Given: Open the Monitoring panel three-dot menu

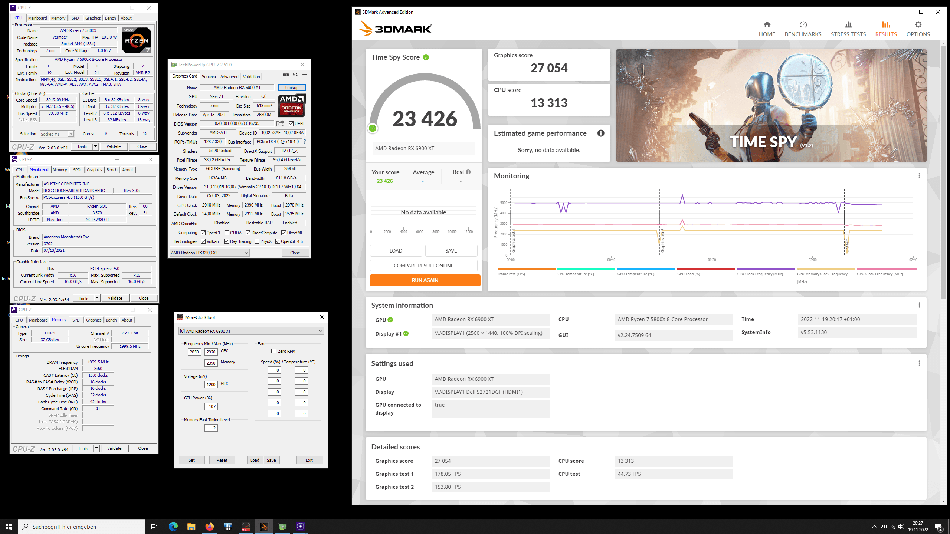Looking at the screenshot, I should pos(919,176).
